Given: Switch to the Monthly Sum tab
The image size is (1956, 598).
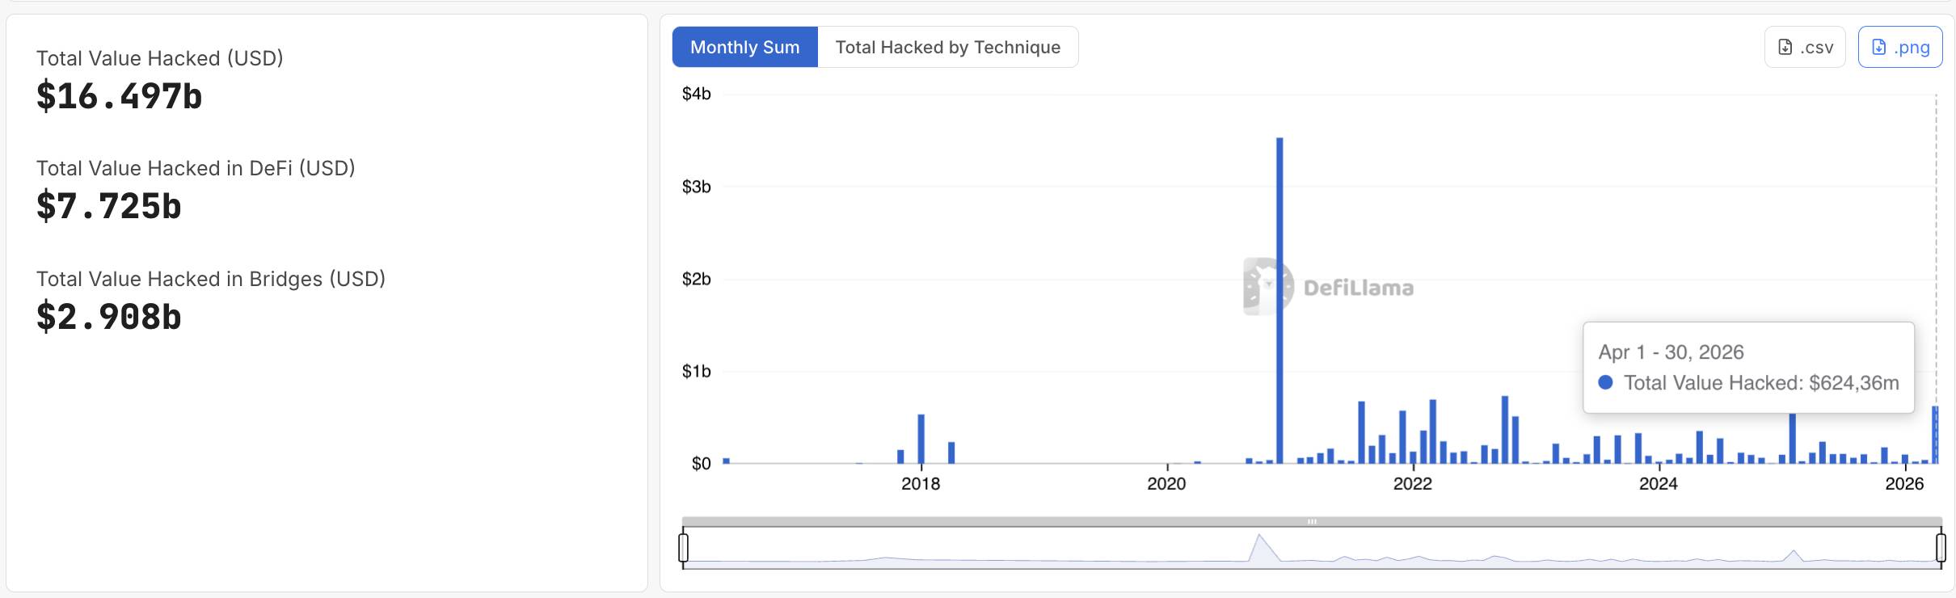Looking at the screenshot, I should click(744, 47).
